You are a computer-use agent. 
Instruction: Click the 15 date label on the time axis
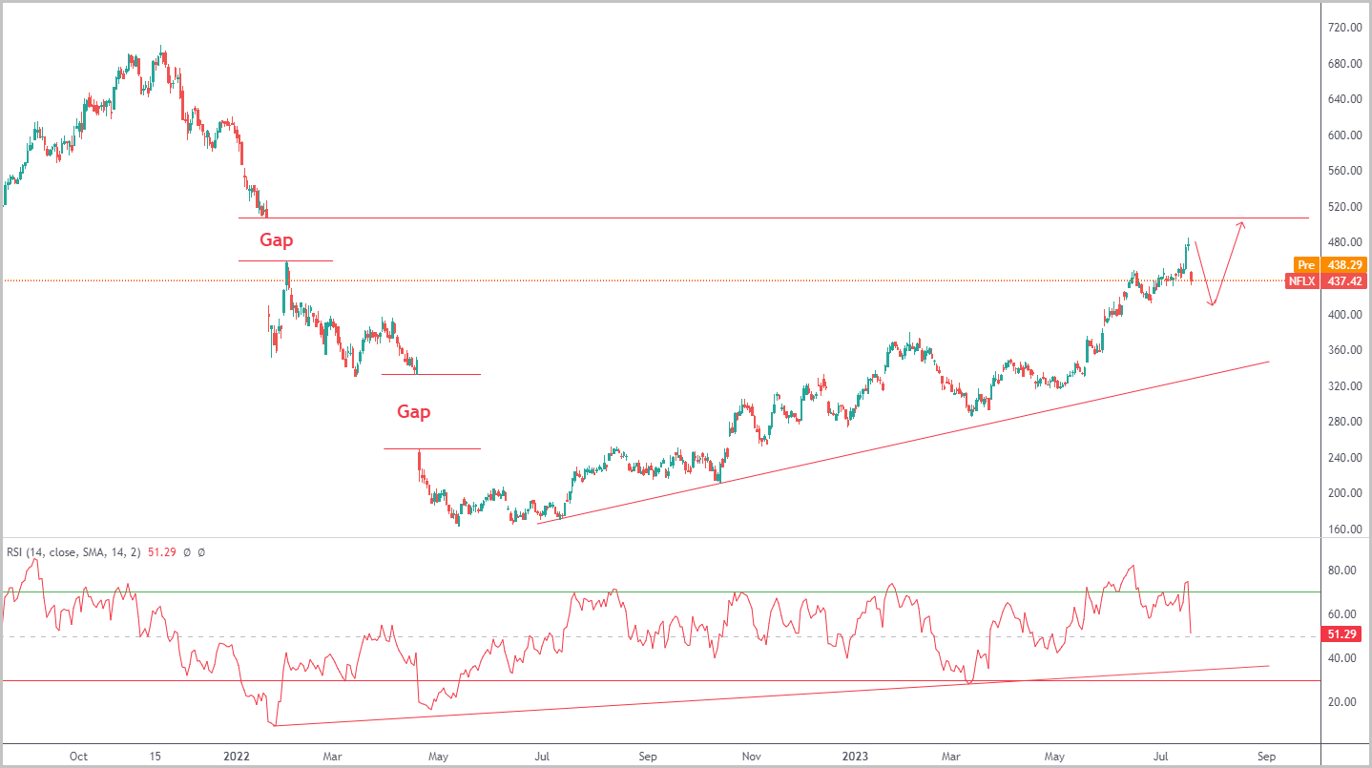point(156,757)
